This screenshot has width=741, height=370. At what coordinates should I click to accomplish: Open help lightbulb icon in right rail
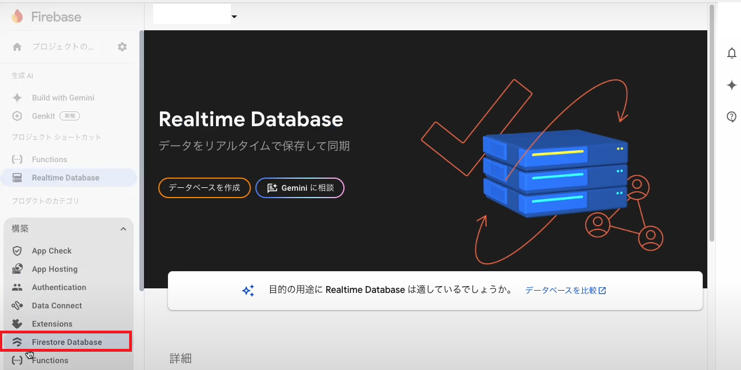pos(732,116)
